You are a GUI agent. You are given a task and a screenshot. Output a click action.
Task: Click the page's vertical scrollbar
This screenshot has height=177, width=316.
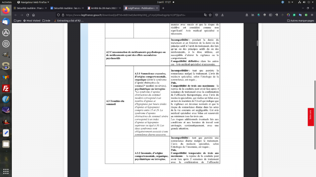pyautogui.click(x=258, y=43)
